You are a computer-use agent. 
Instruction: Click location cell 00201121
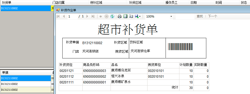pyautogui.click(x=71, y=71)
